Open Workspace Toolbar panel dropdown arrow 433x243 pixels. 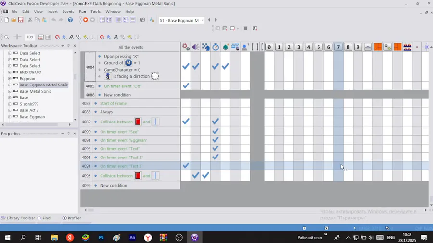click(x=63, y=46)
